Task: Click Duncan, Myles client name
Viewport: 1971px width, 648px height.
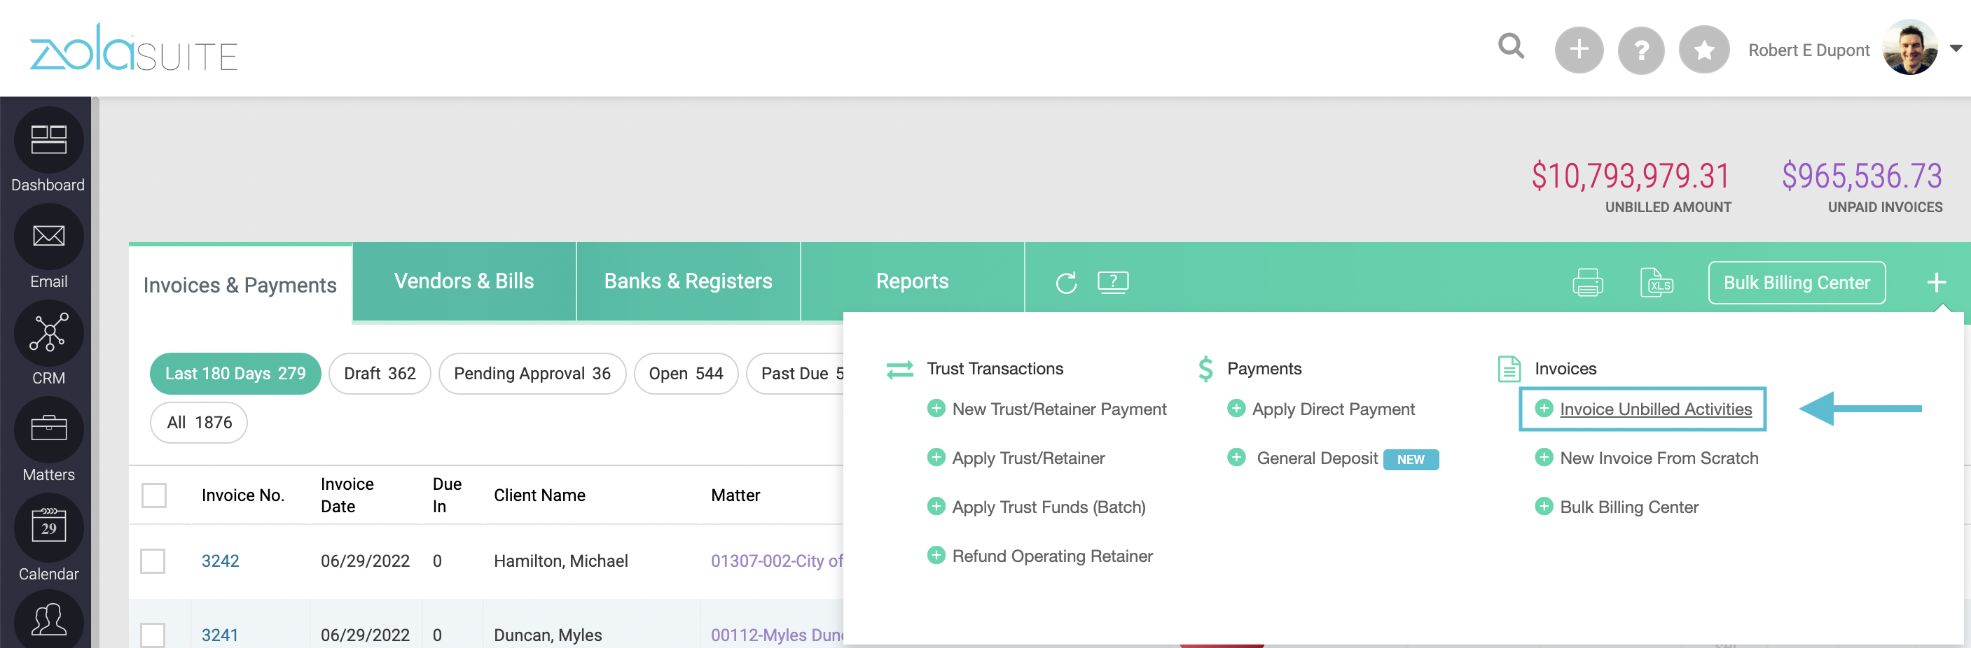Action: pos(547,634)
